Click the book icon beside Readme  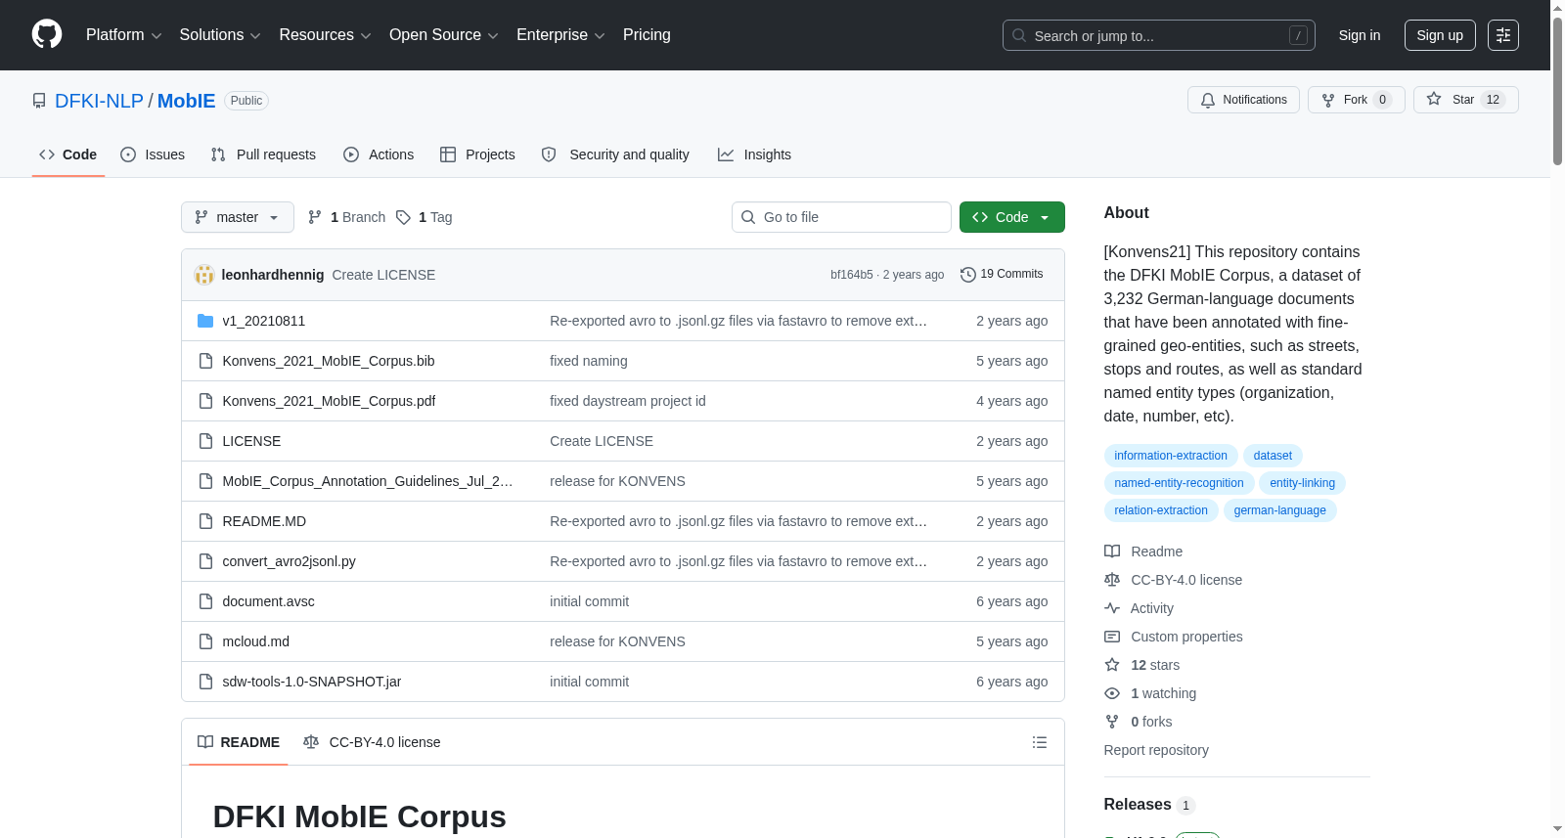pos(1112,551)
